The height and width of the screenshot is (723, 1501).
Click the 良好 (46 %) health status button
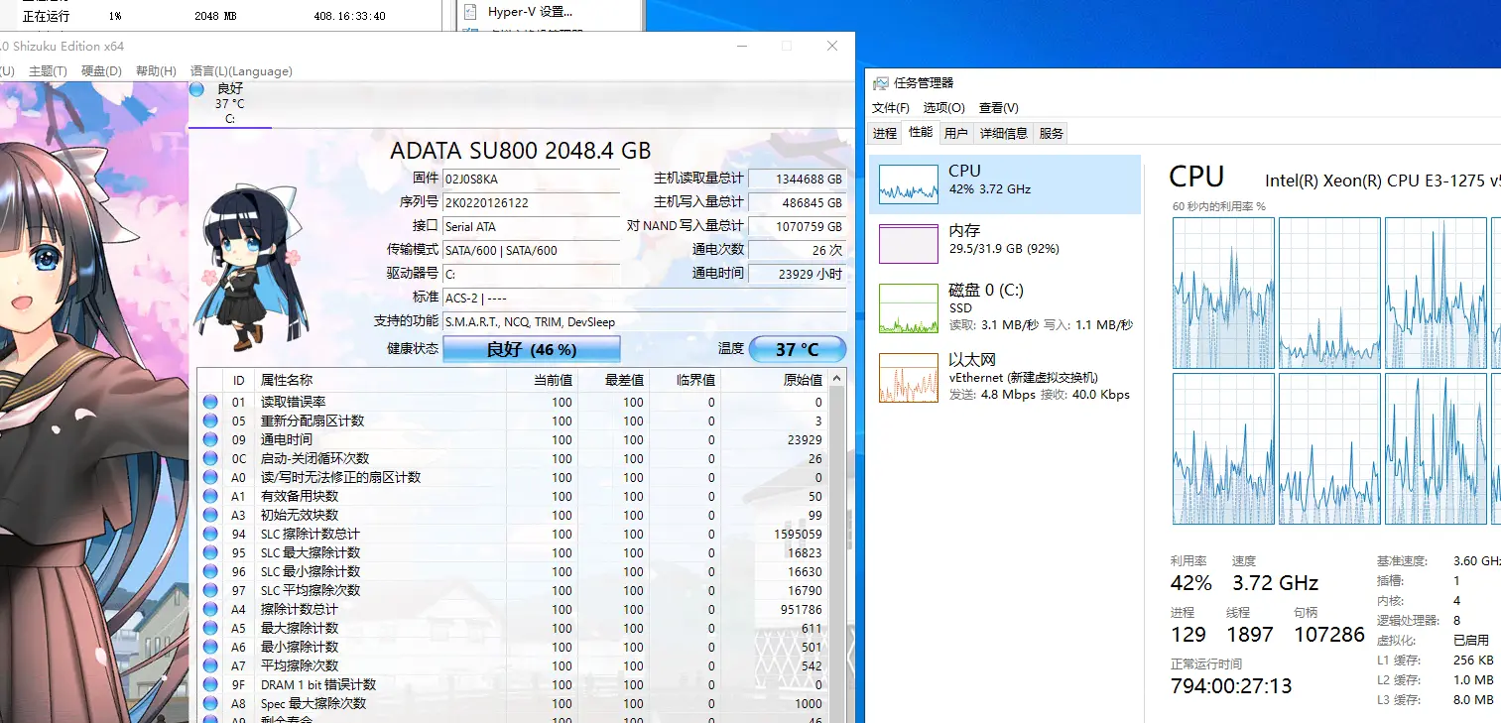point(531,349)
